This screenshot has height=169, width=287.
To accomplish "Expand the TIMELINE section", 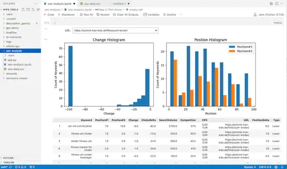I will pos(9,162).
